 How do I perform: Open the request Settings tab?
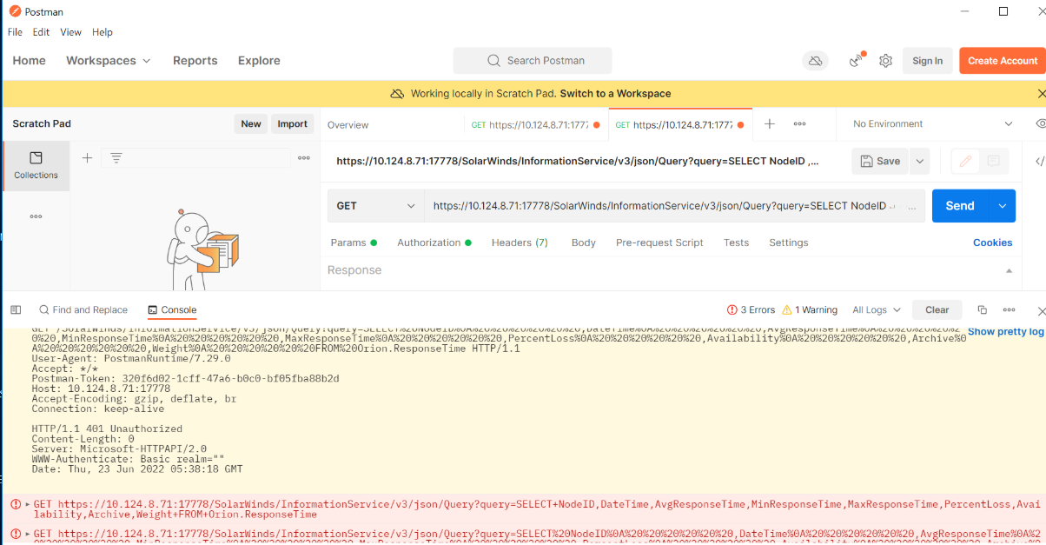788,243
